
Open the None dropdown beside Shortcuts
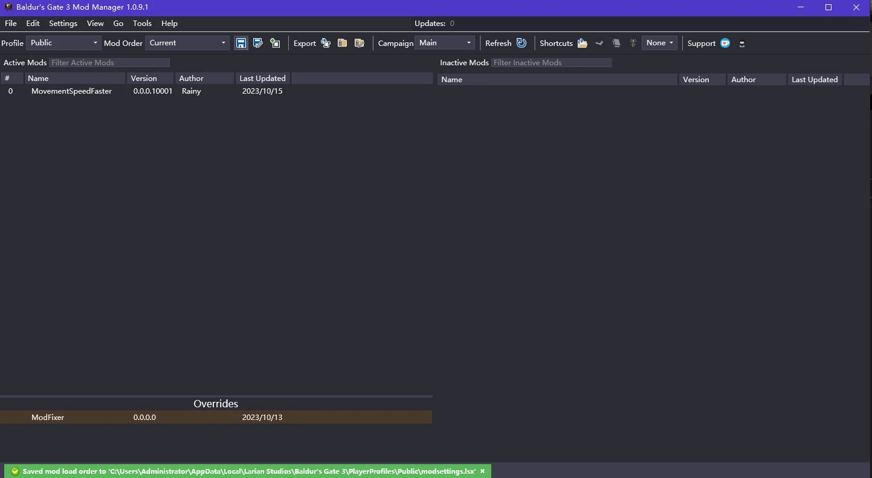point(659,43)
